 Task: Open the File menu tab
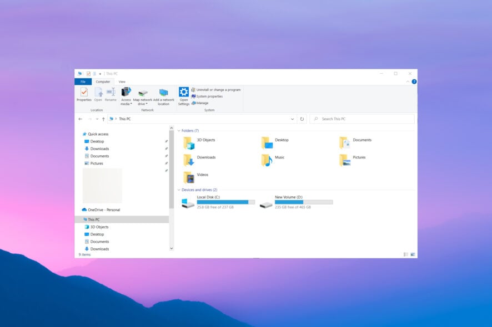(x=83, y=82)
